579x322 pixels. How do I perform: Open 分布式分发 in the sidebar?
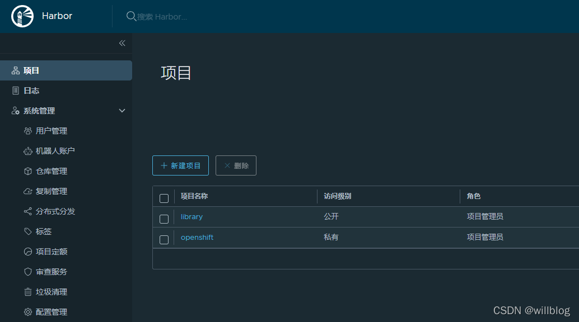pyautogui.click(x=55, y=211)
